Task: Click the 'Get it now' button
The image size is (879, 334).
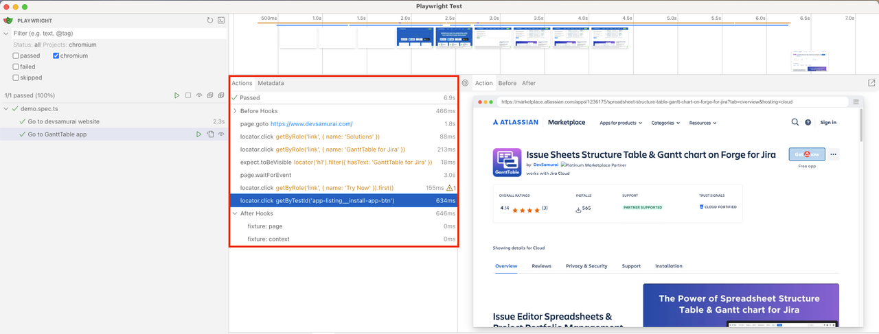Action: pyautogui.click(x=807, y=154)
